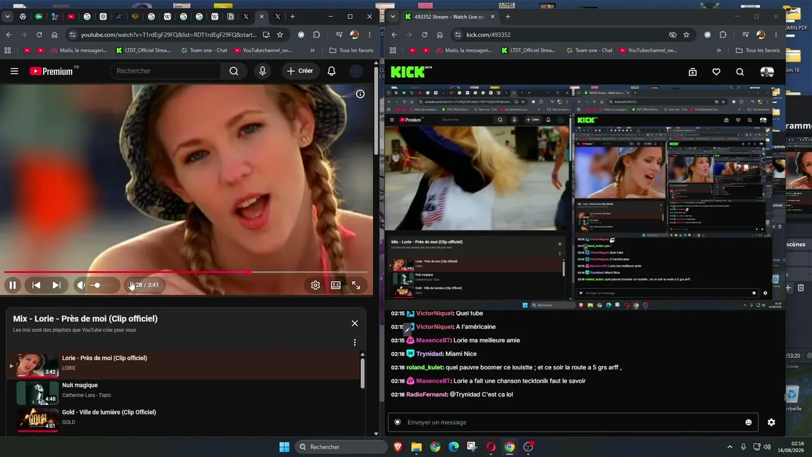Open the Nuit magique video thumbnail
Screen dimensions: 812x457
[37, 392]
